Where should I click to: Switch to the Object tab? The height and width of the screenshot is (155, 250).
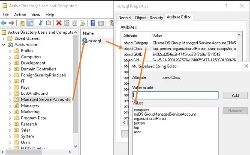141,18
